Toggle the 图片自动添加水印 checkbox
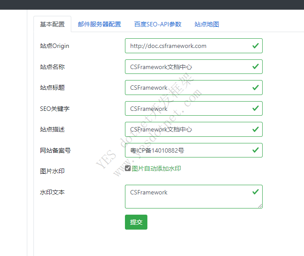The width and height of the screenshot is (304, 256). pos(128,168)
